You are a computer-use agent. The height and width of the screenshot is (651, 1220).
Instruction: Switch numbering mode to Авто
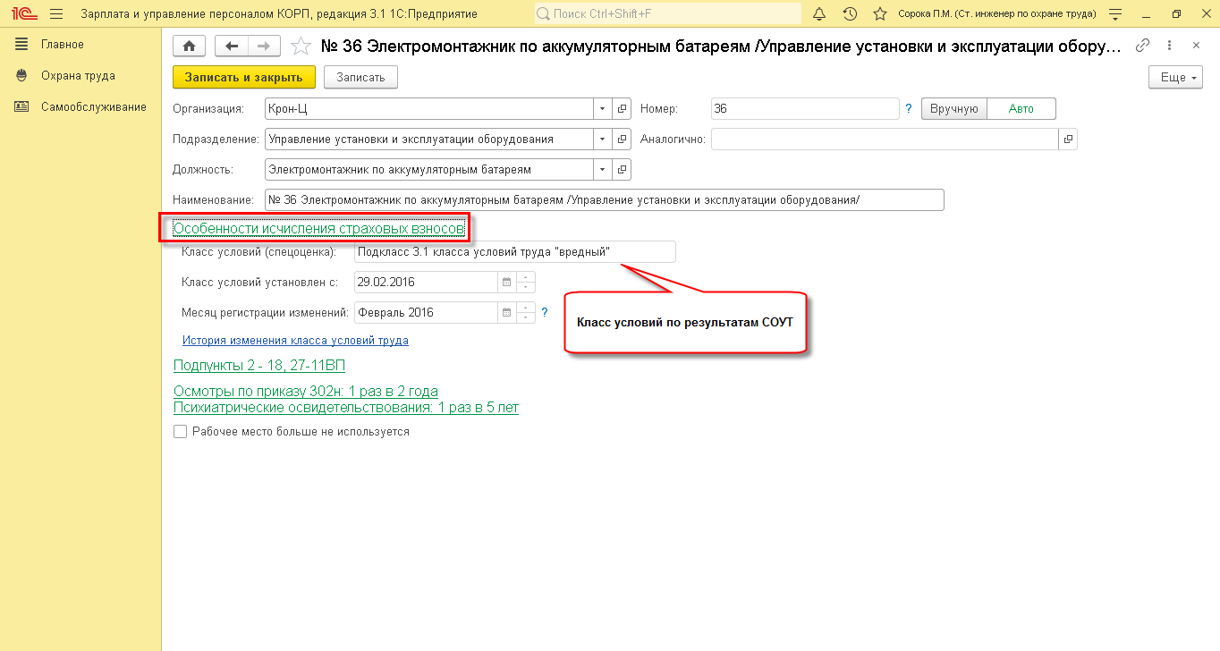point(1021,109)
